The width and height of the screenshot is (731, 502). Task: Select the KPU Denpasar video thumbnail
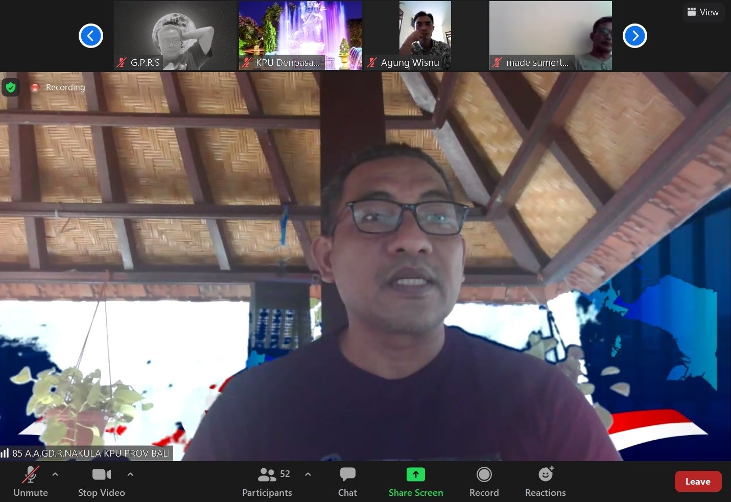tap(300, 35)
